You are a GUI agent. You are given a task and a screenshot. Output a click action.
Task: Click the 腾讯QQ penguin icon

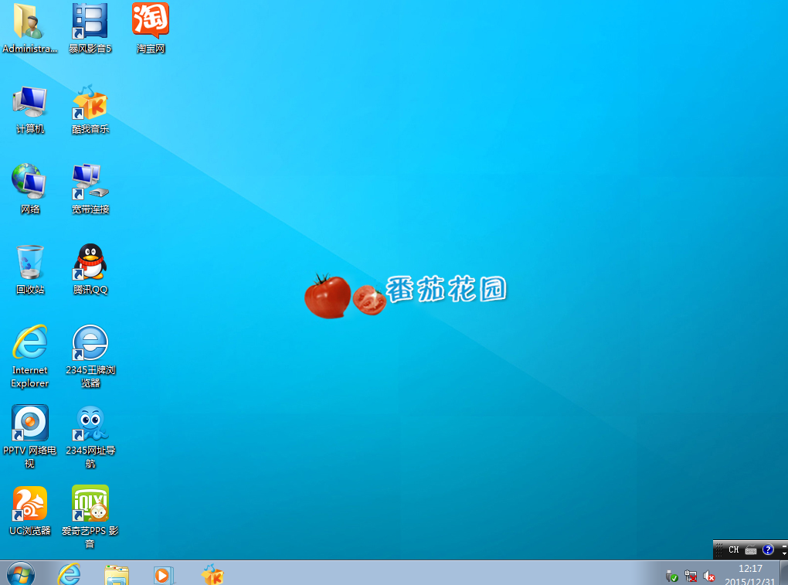(90, 270)
